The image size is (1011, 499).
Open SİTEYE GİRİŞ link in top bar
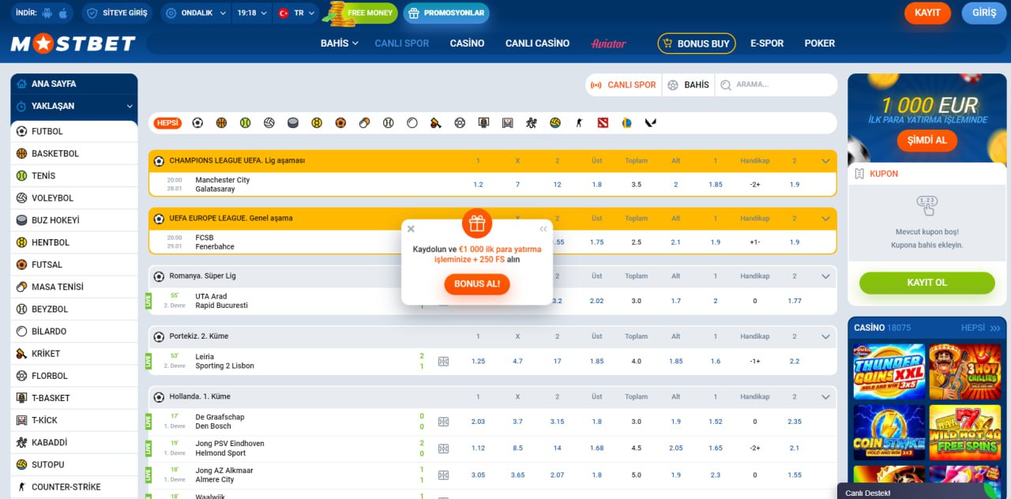118,13
